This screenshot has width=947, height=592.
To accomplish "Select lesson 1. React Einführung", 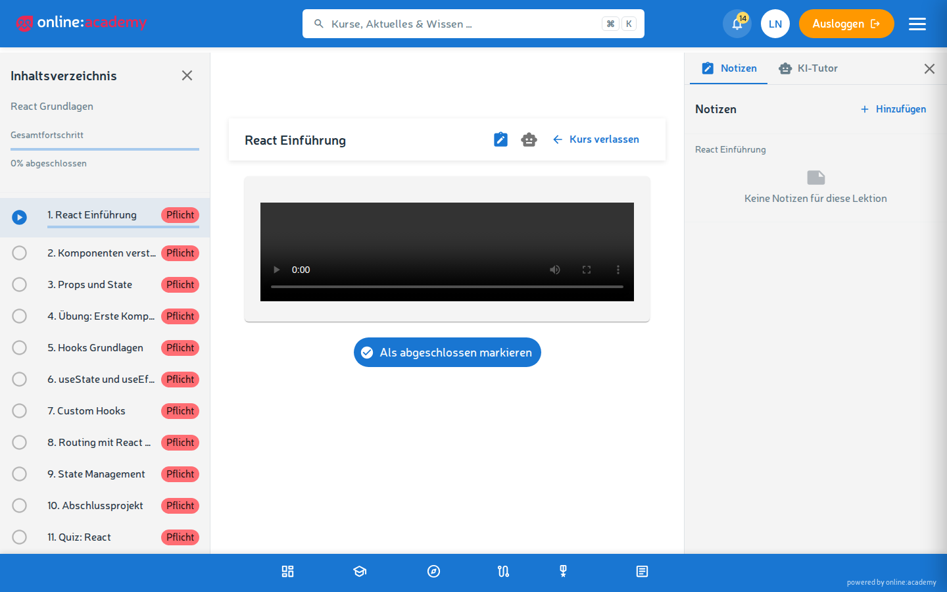I will pyautogui.click(x=105, y=217).
